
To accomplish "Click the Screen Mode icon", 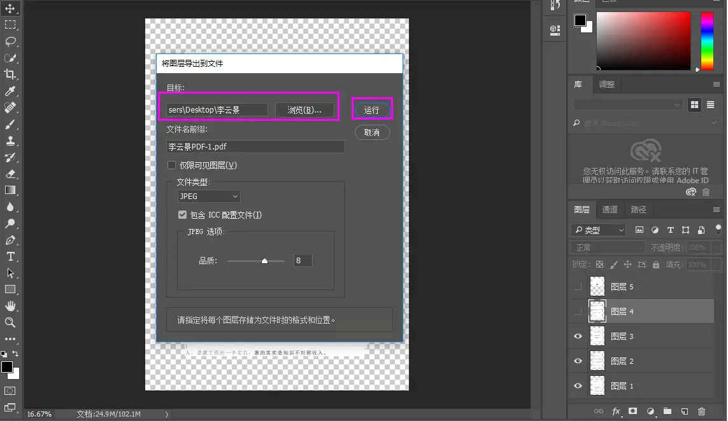I will [x=10, y=408].
